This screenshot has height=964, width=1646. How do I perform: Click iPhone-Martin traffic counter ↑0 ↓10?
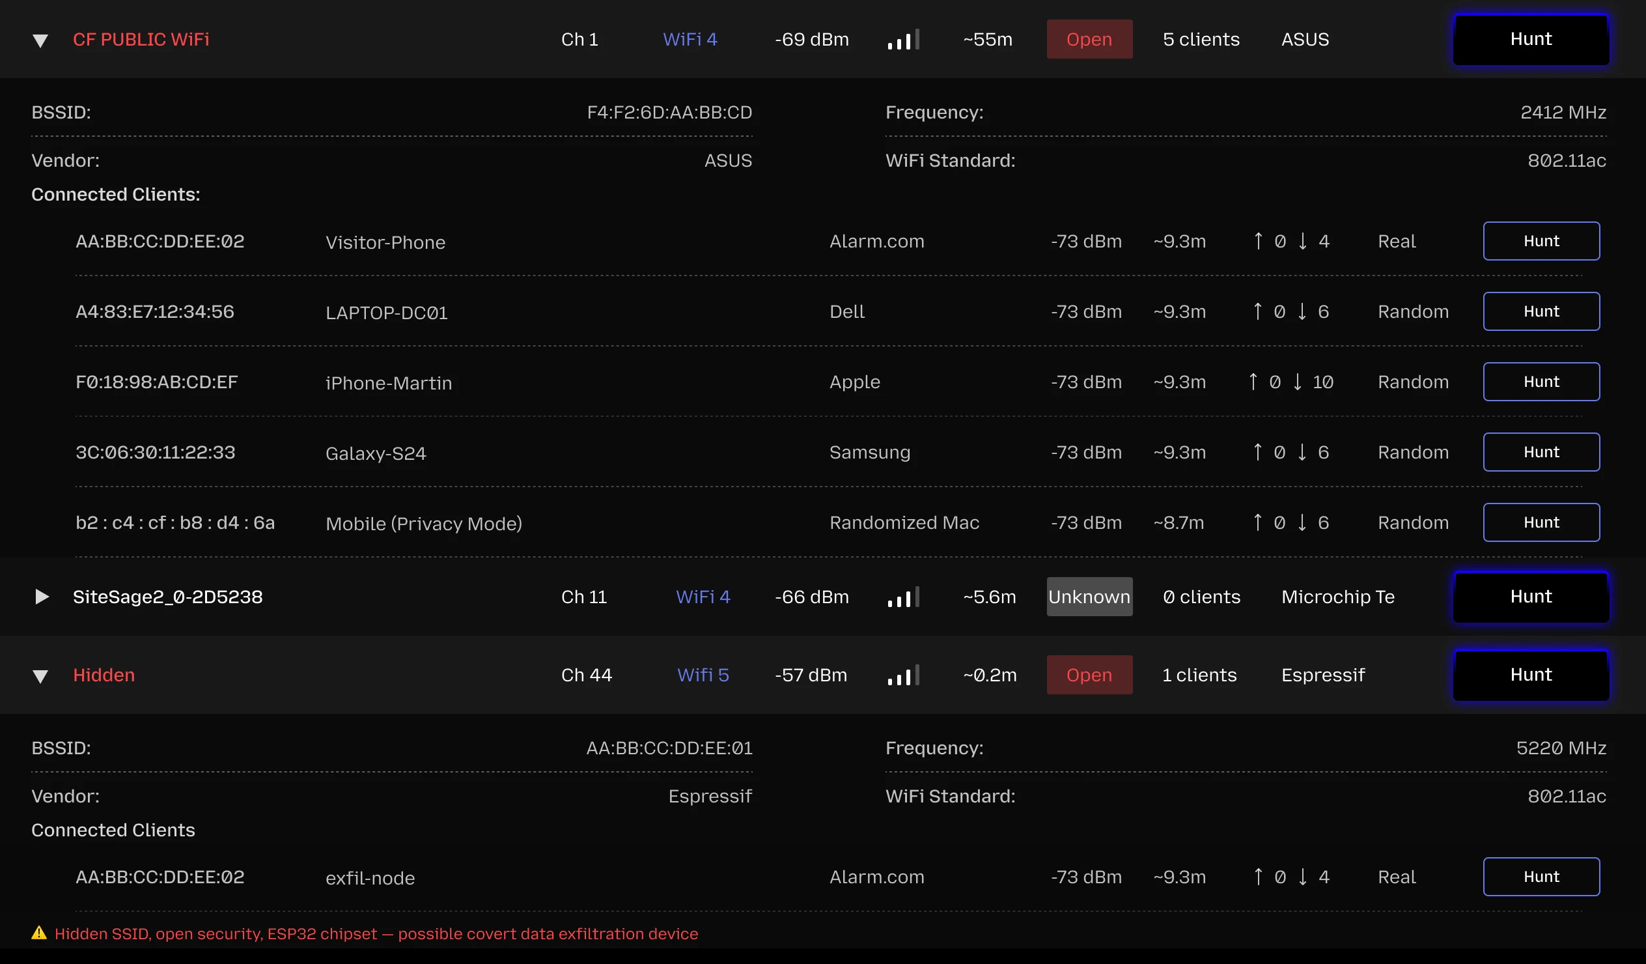pos(1290,382)
